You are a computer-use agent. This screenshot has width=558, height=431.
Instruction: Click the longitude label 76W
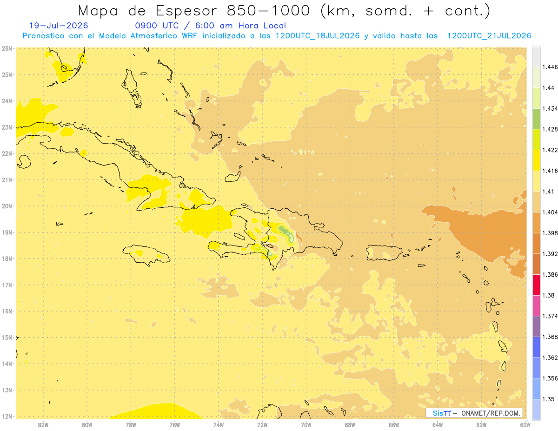174,424
